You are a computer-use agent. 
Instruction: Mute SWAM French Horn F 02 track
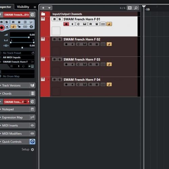(x=54, y=39)
